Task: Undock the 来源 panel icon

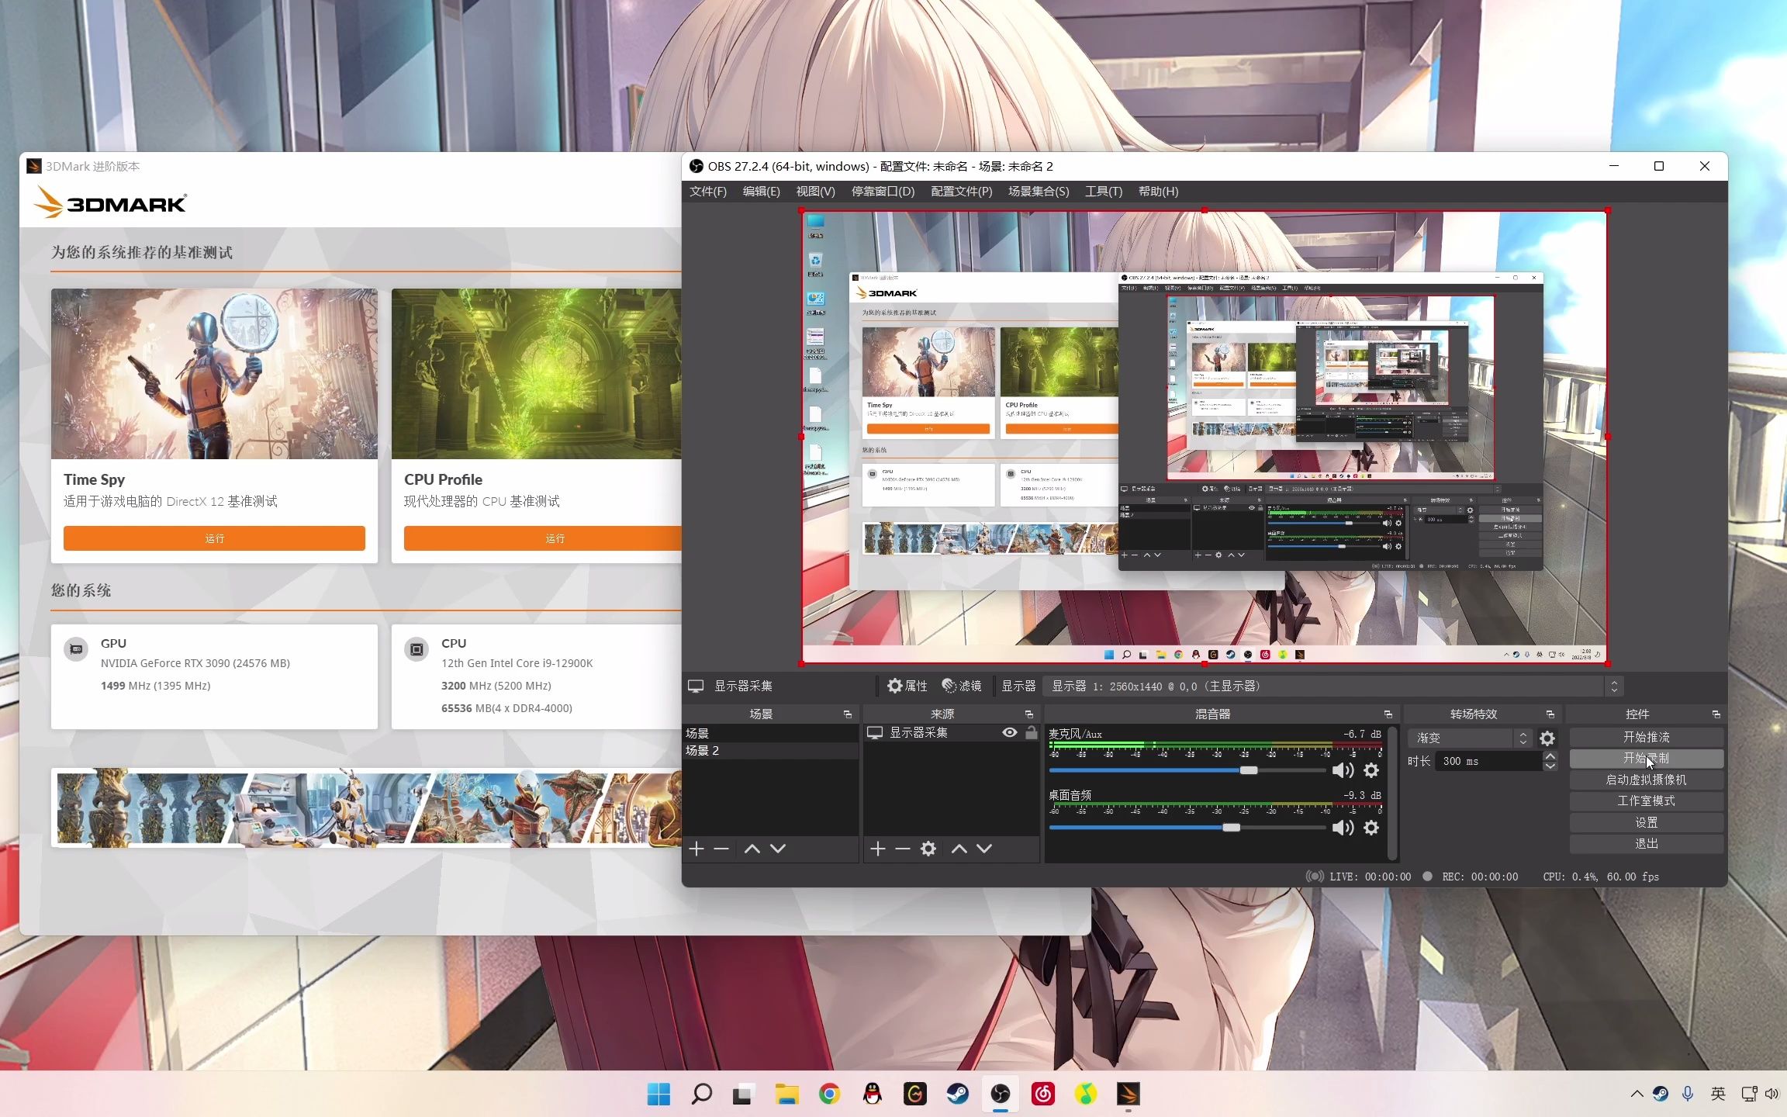Action: coord(1029,714)
